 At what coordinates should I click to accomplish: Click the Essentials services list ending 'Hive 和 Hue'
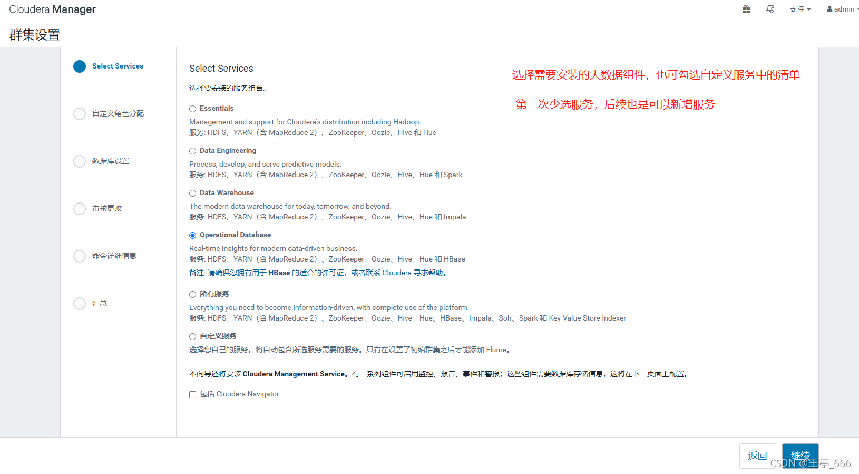click(313, 132)
